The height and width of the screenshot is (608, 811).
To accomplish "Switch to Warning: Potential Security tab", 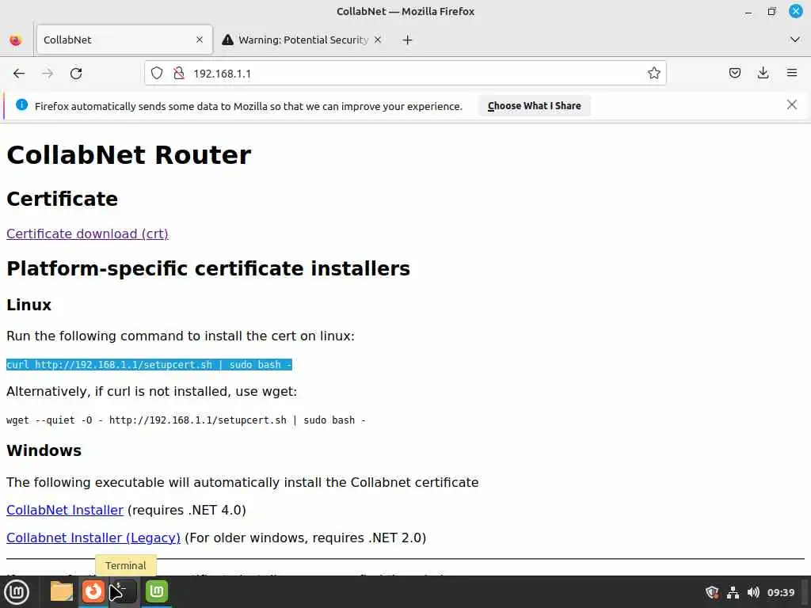I will click(303, 40).
